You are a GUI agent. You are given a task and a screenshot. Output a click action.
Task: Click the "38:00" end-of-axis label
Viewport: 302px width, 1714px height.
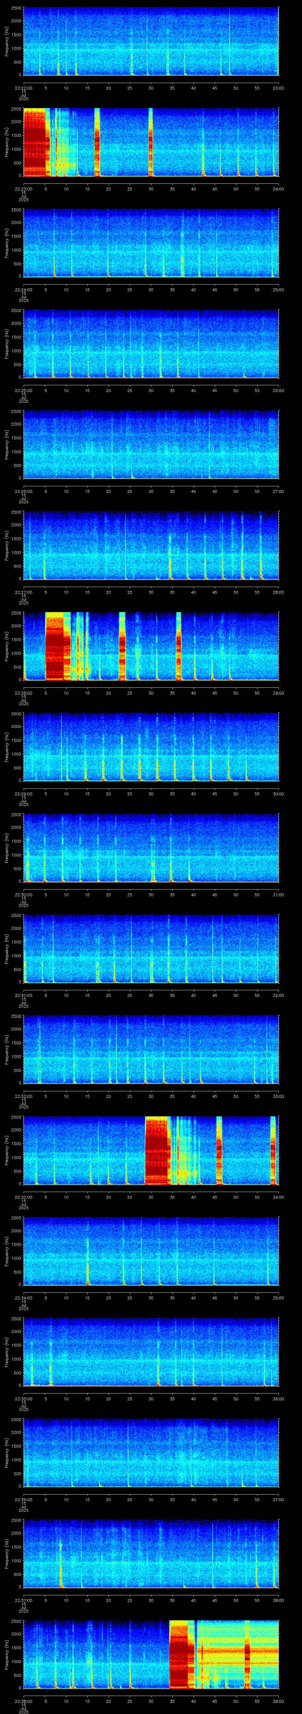(x=278, y=1600)
